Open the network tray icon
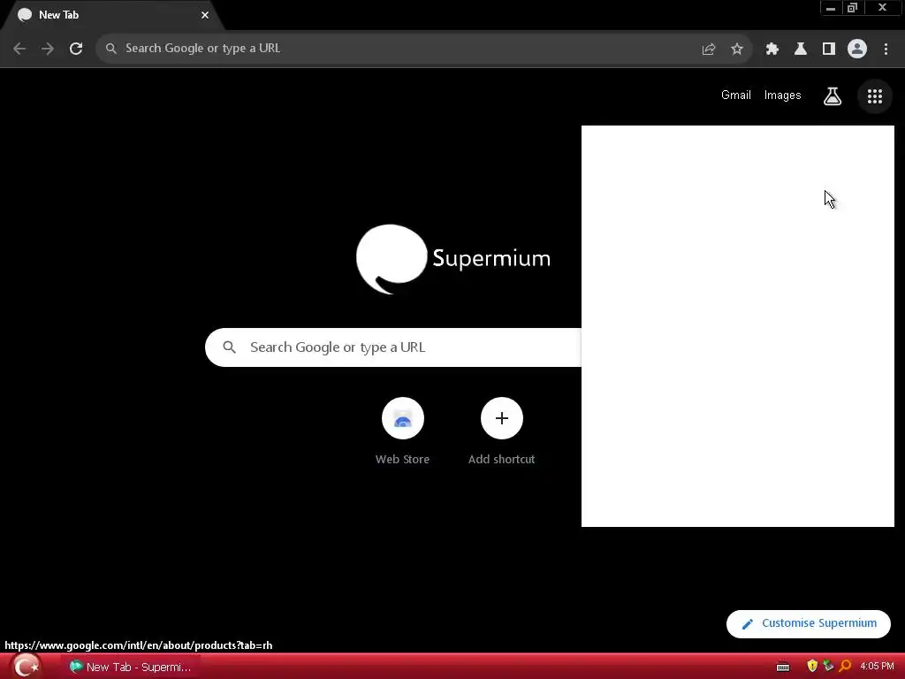905x679 pixels. [x=828, y=667]
